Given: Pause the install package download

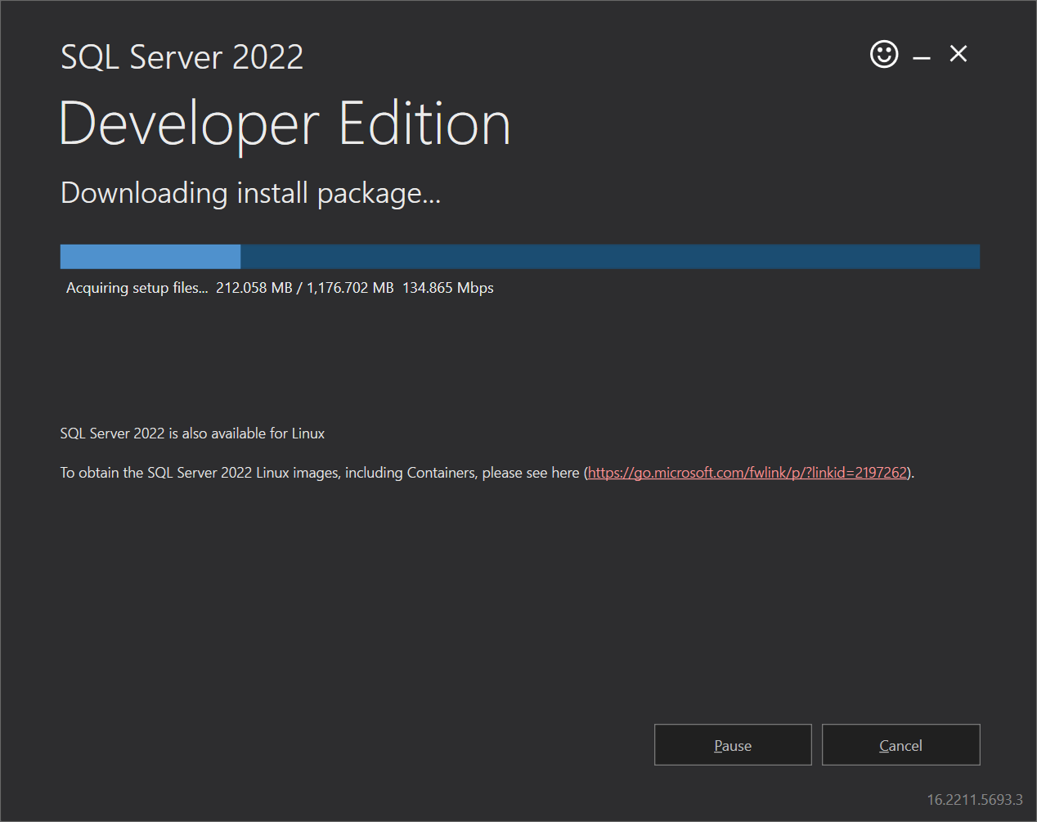Looking at the screenshot, I should 733,744.
